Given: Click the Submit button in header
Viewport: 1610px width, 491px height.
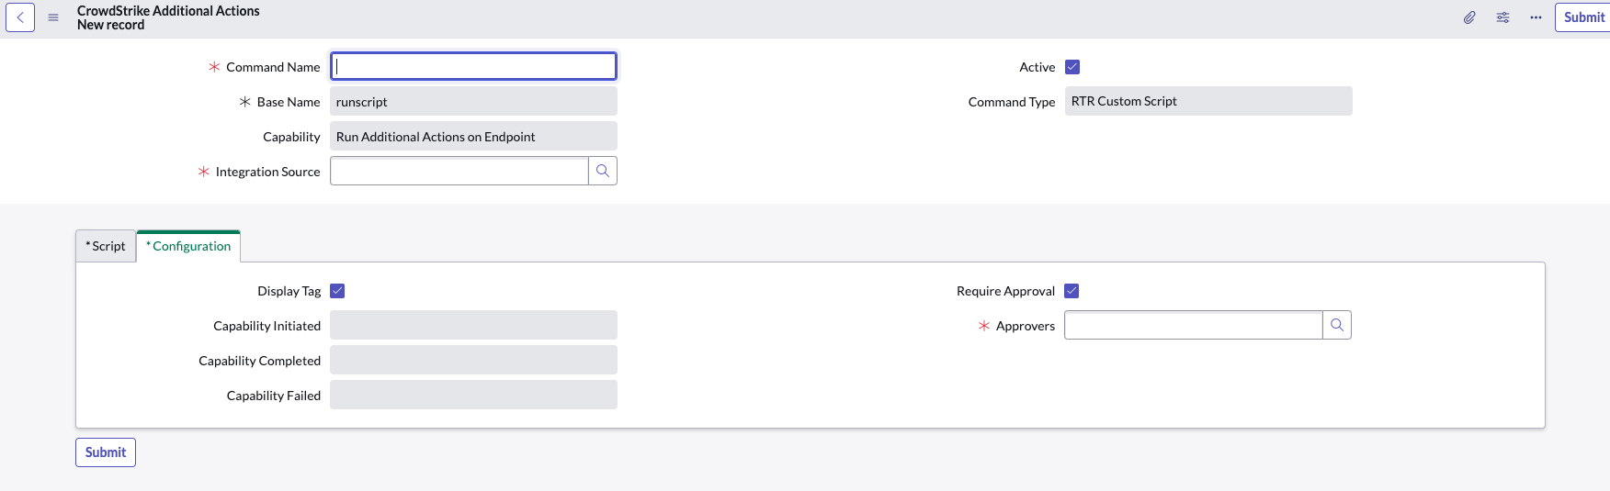Looking at the screenshot, I should pyautogui.click(x=1583, y=17).
